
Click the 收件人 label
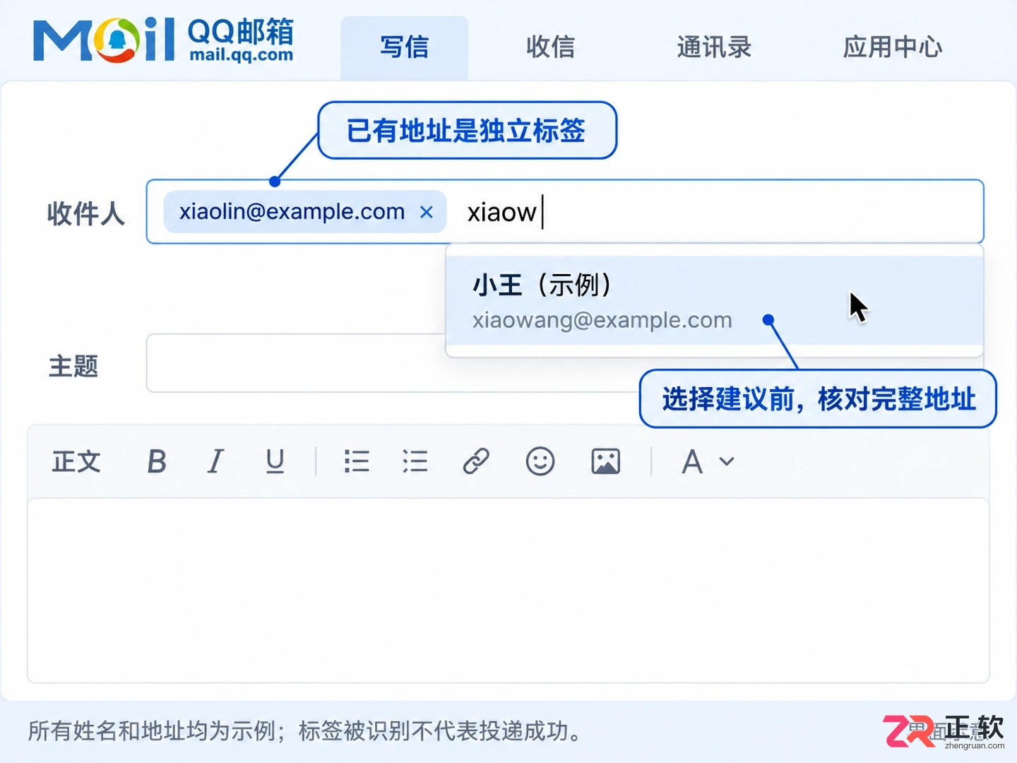[x=86, y=213]
